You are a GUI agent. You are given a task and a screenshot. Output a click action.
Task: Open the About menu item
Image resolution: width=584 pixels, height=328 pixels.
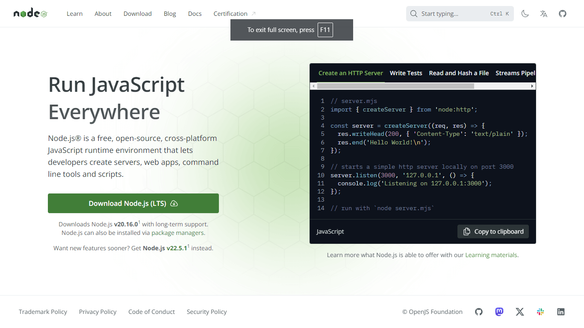click(x=103, y=14)
